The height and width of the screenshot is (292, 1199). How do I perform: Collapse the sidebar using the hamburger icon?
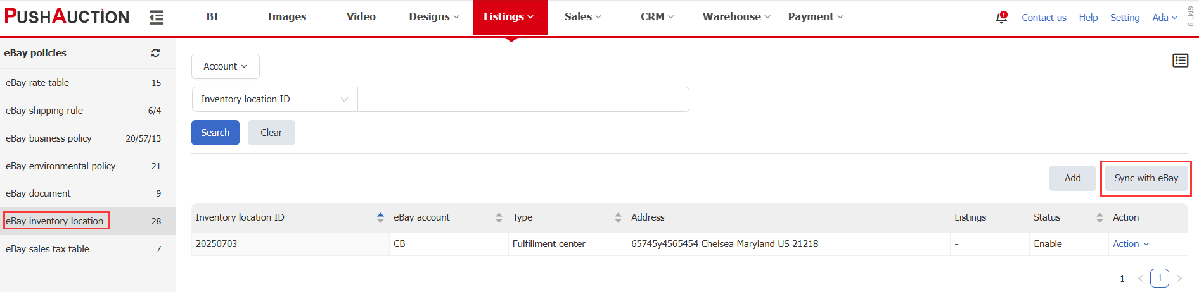pos(156,18)
